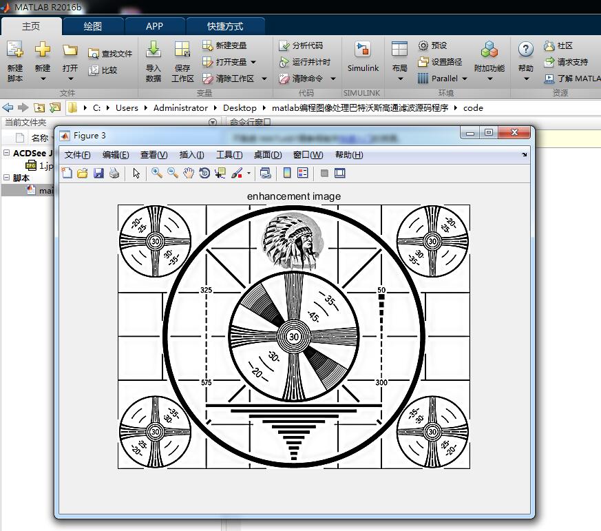
Task: Switch to the 主页 tab
Action: click(x=31, y=26)
